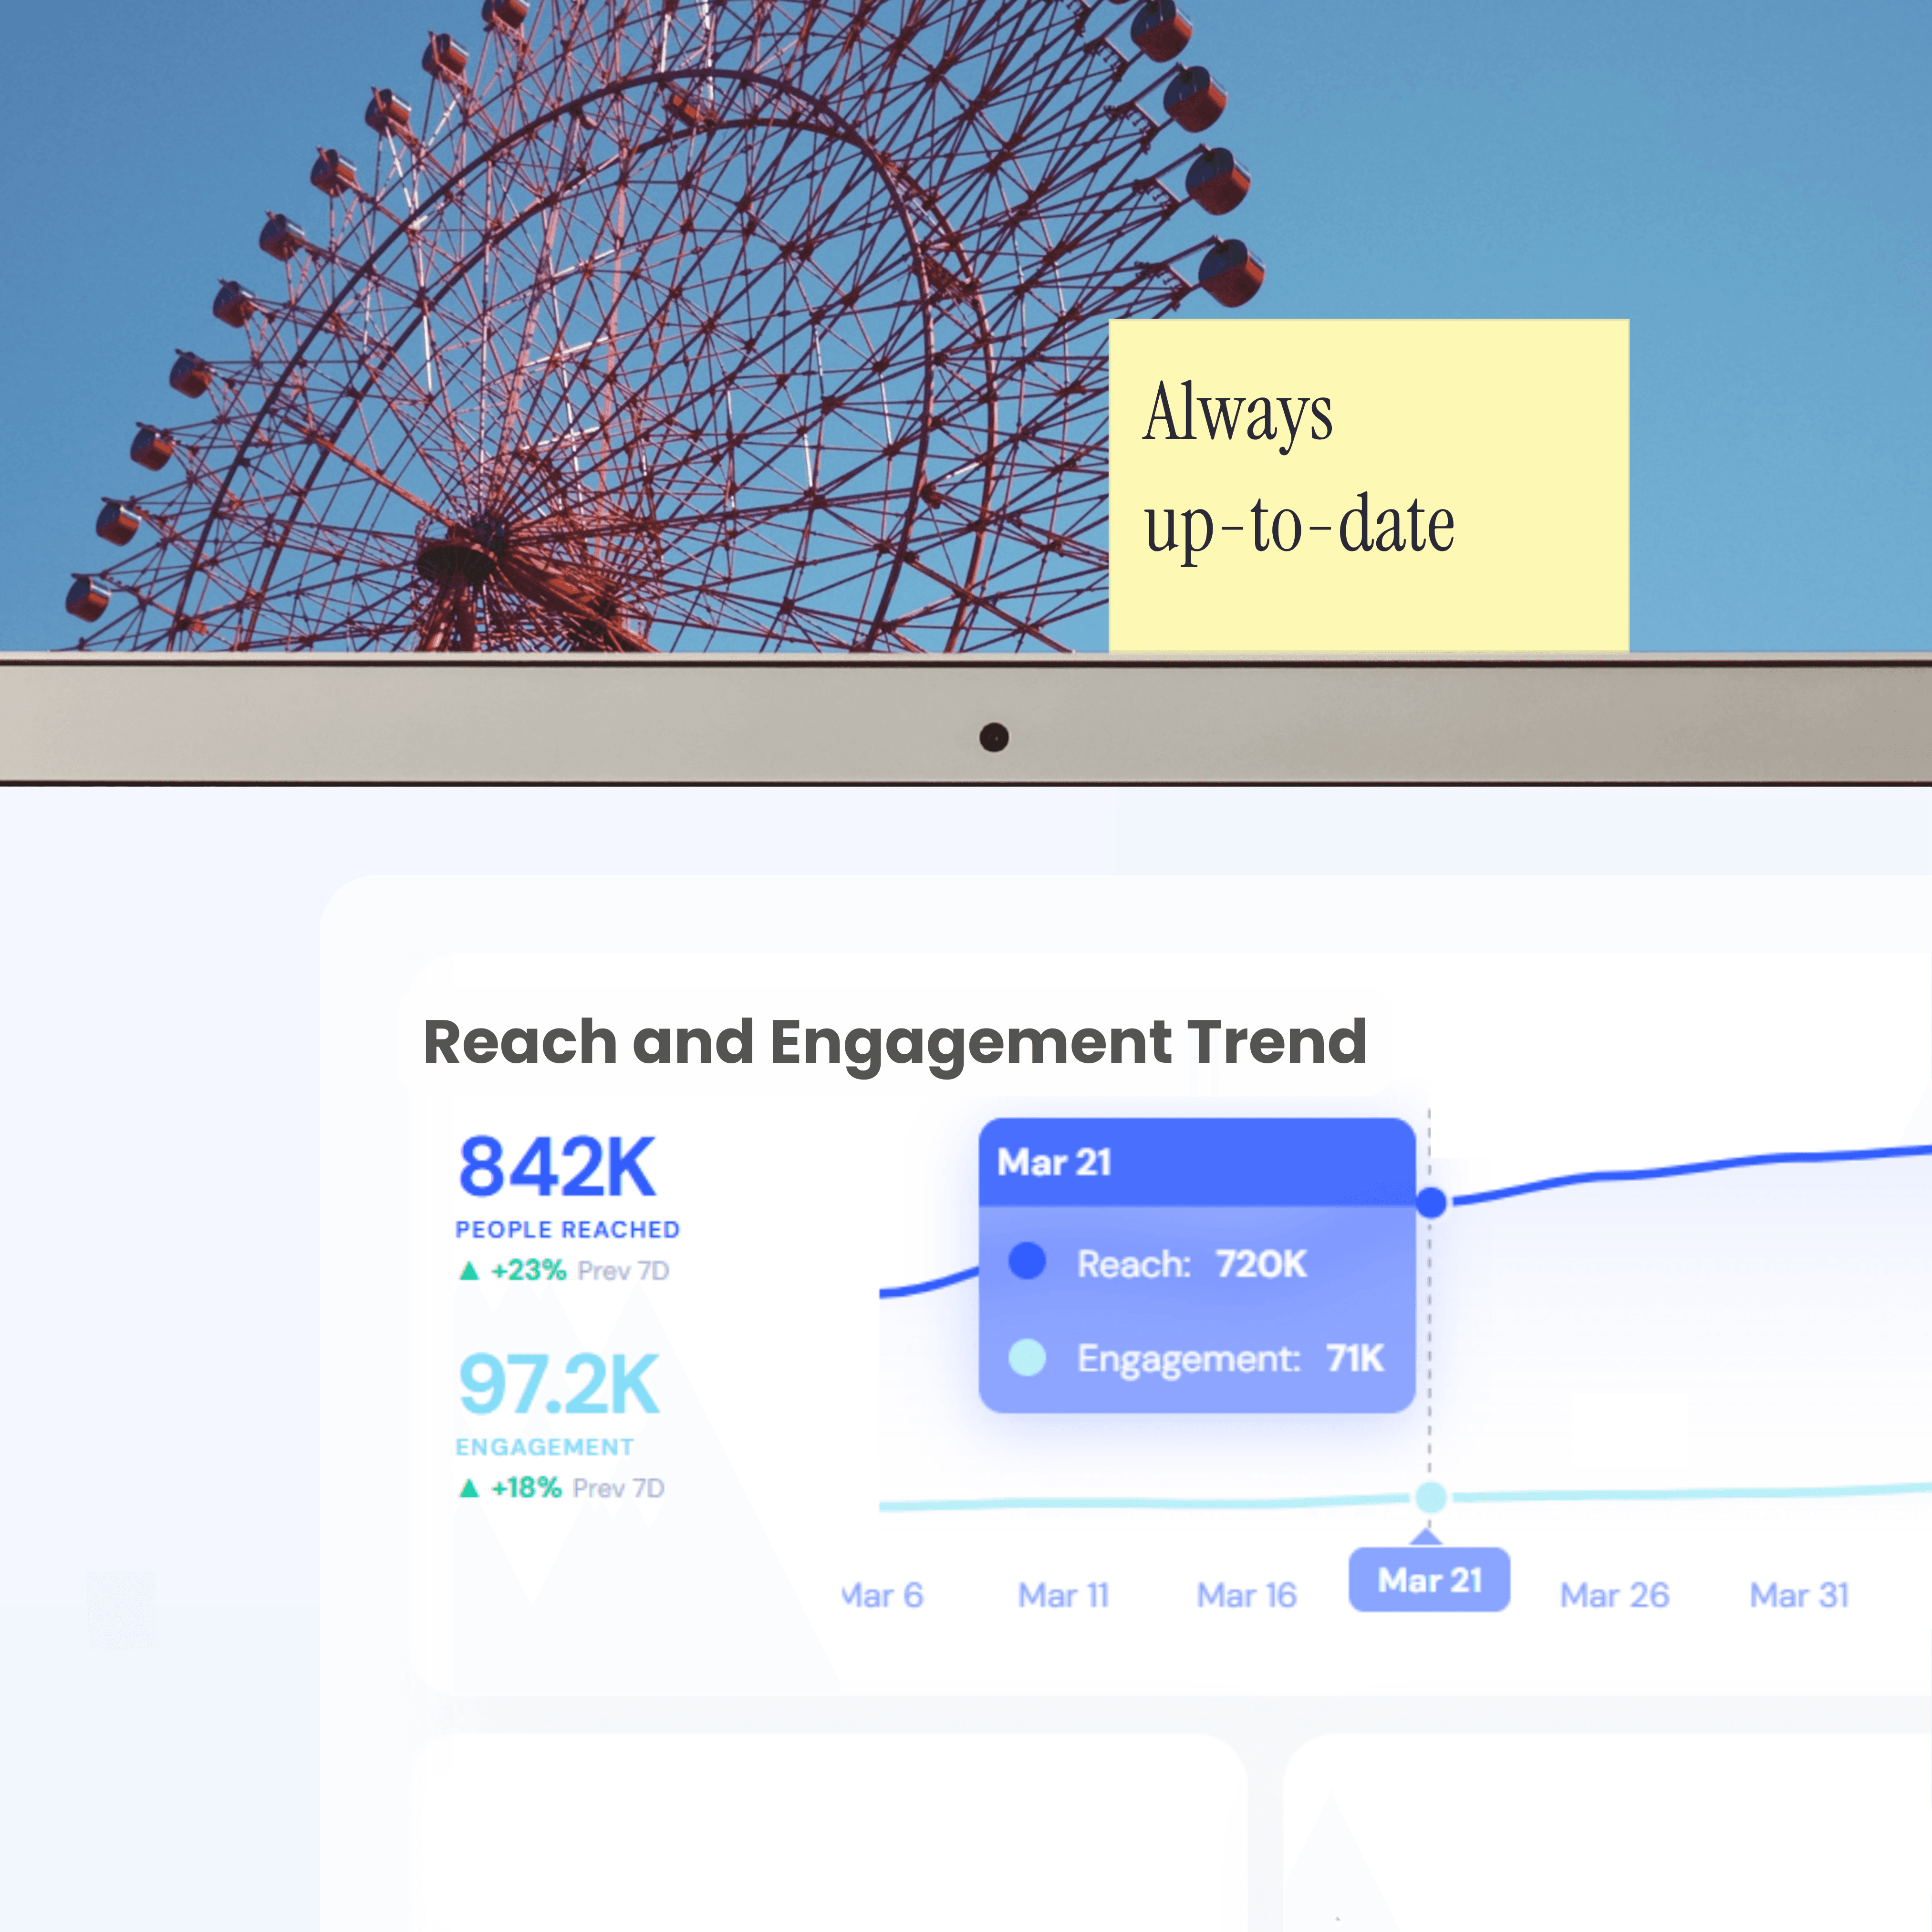Click the Mar 26 axis date label

pyautogui.click(x=1615, y=1595)
